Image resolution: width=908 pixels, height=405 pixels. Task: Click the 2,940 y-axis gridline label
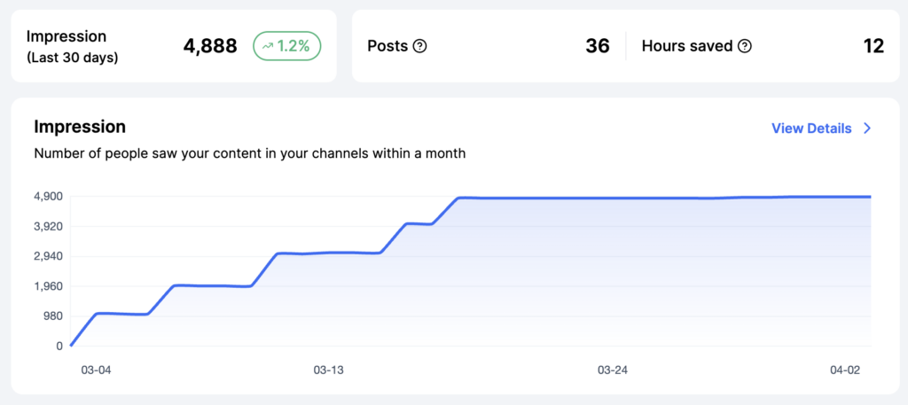coord(48,256)
